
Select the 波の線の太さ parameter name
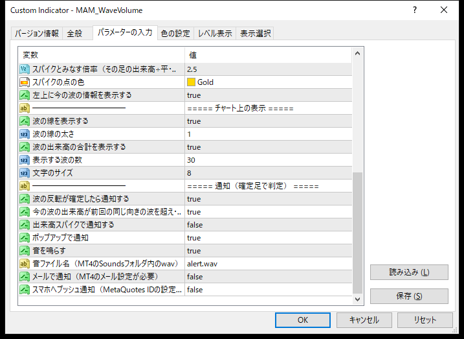pyautogui.click(x=54, y=134)
